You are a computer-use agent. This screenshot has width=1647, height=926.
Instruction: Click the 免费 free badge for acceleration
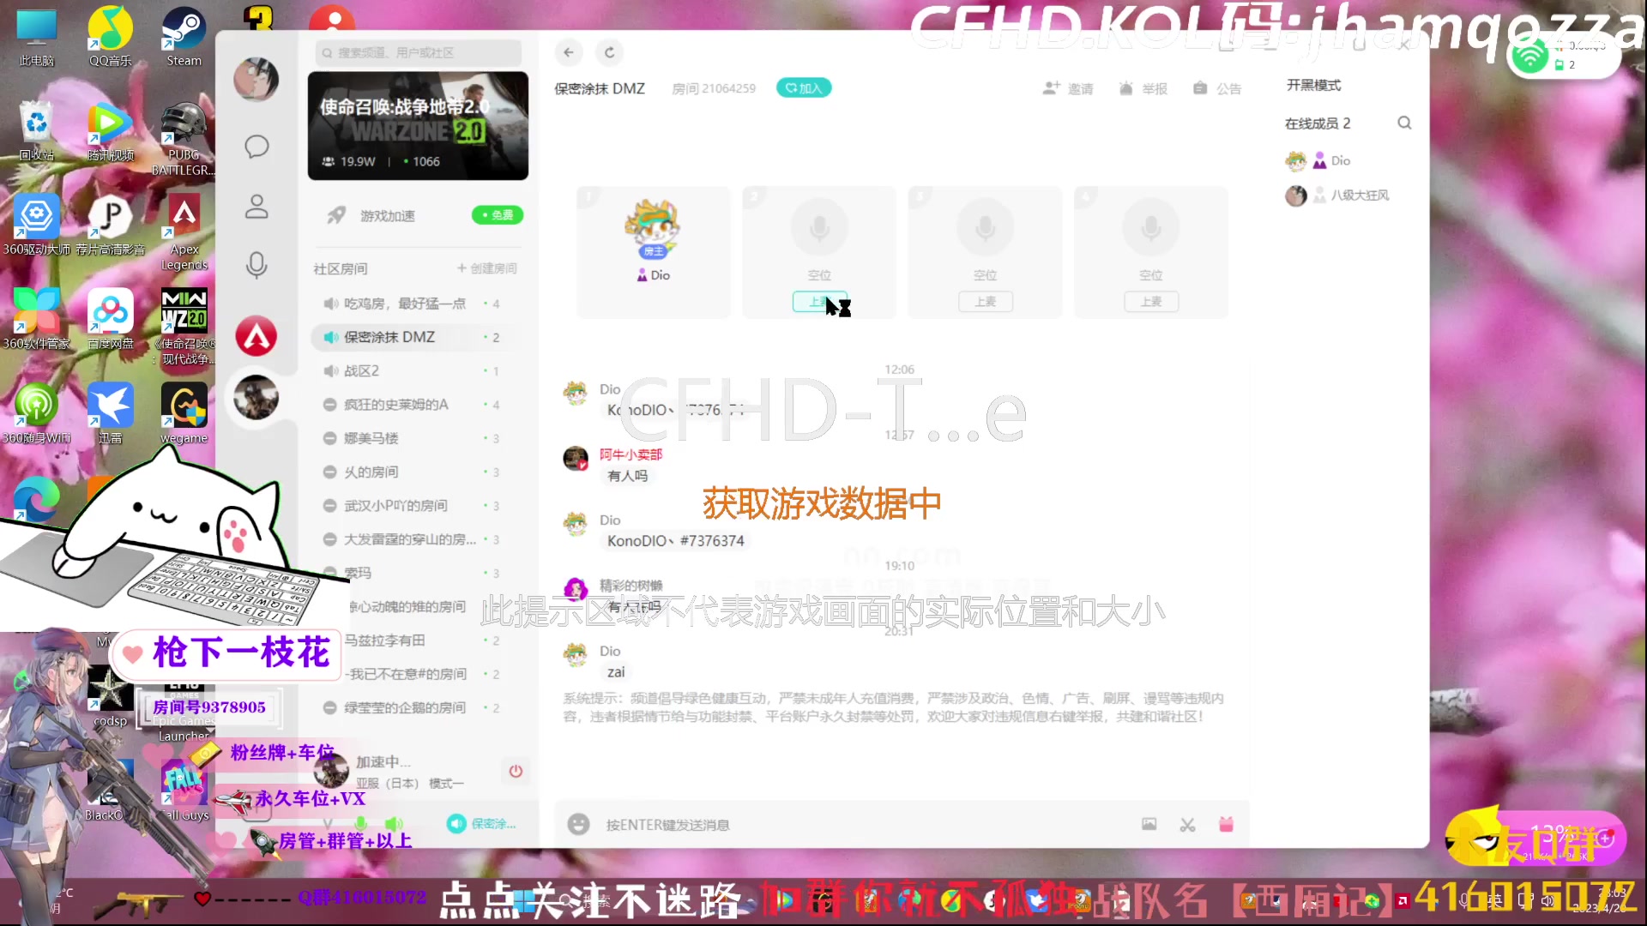tap(498, 215)
